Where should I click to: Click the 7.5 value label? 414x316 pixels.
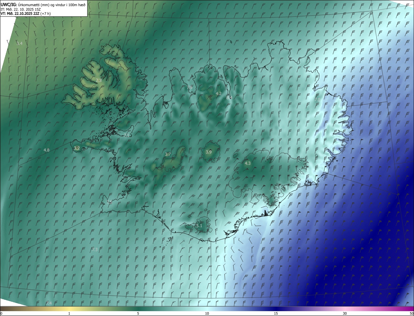click(109, 202)
